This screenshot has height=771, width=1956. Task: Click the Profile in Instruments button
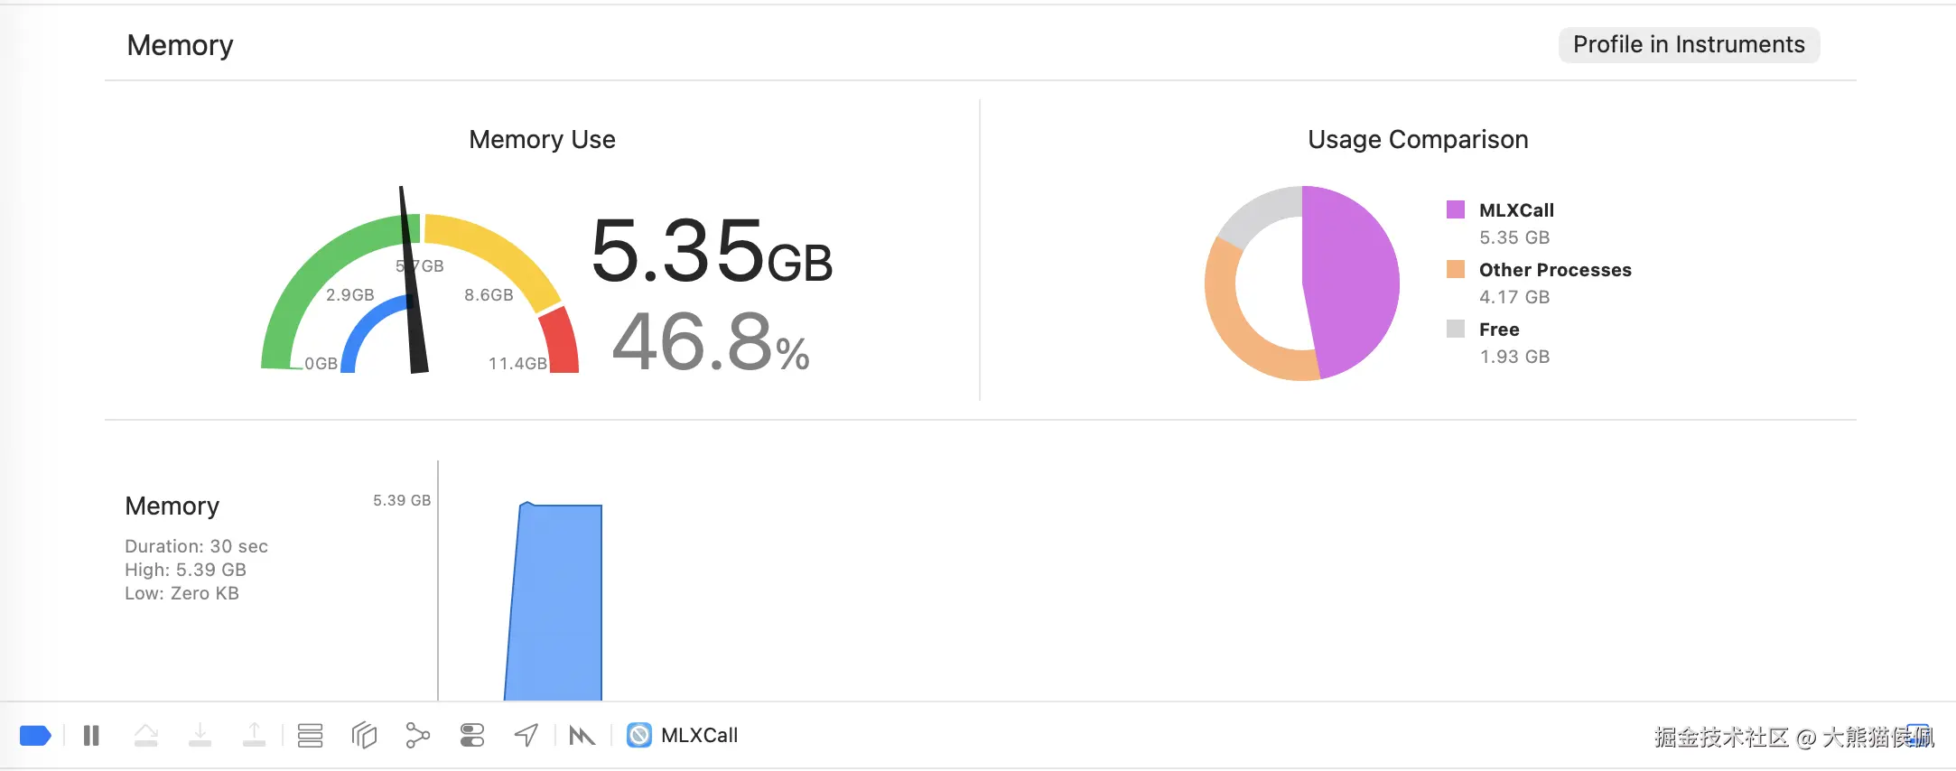1689,45
